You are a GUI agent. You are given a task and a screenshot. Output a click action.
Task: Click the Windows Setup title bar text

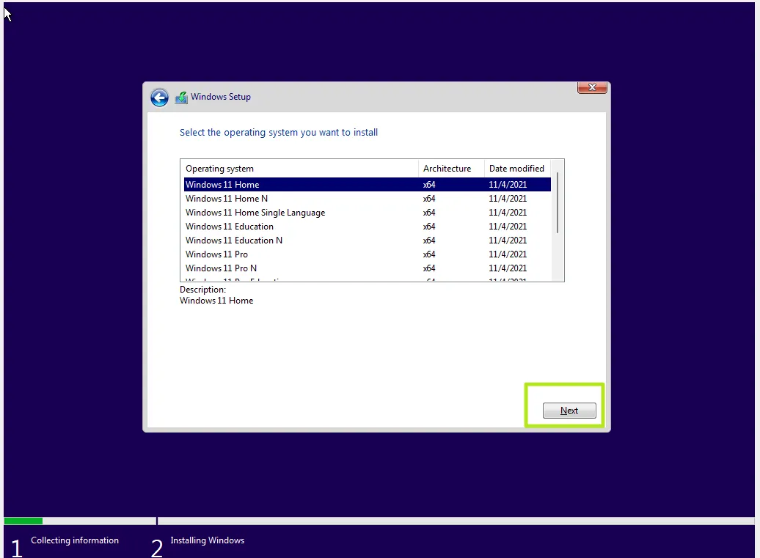(x=220, y=96)
